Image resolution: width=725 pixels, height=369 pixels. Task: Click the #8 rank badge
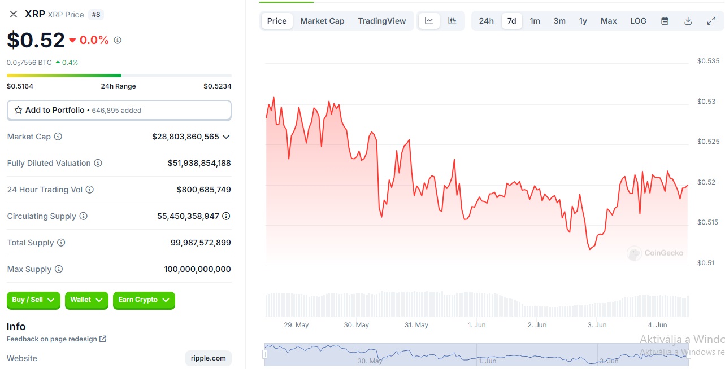point(96,15)
